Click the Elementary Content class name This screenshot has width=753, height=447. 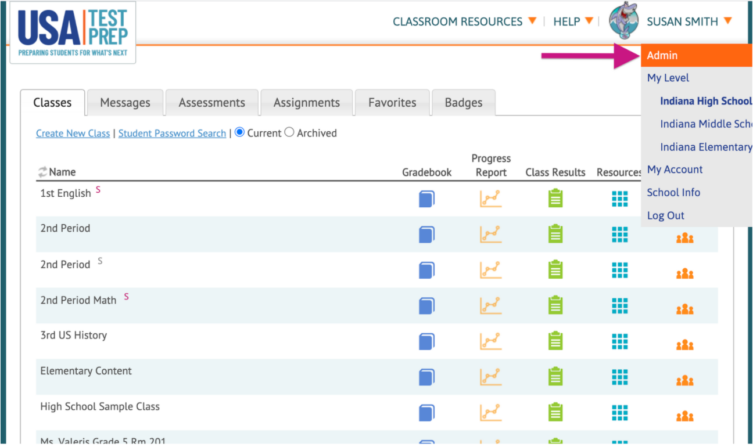pyautogui.click(x=86, y=370)
